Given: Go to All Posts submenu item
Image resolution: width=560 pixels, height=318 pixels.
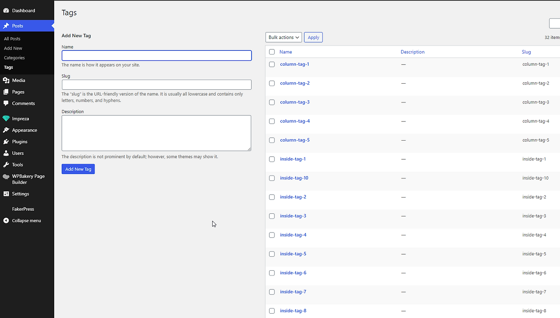Looking at the screenshot, I should point(12,39).
